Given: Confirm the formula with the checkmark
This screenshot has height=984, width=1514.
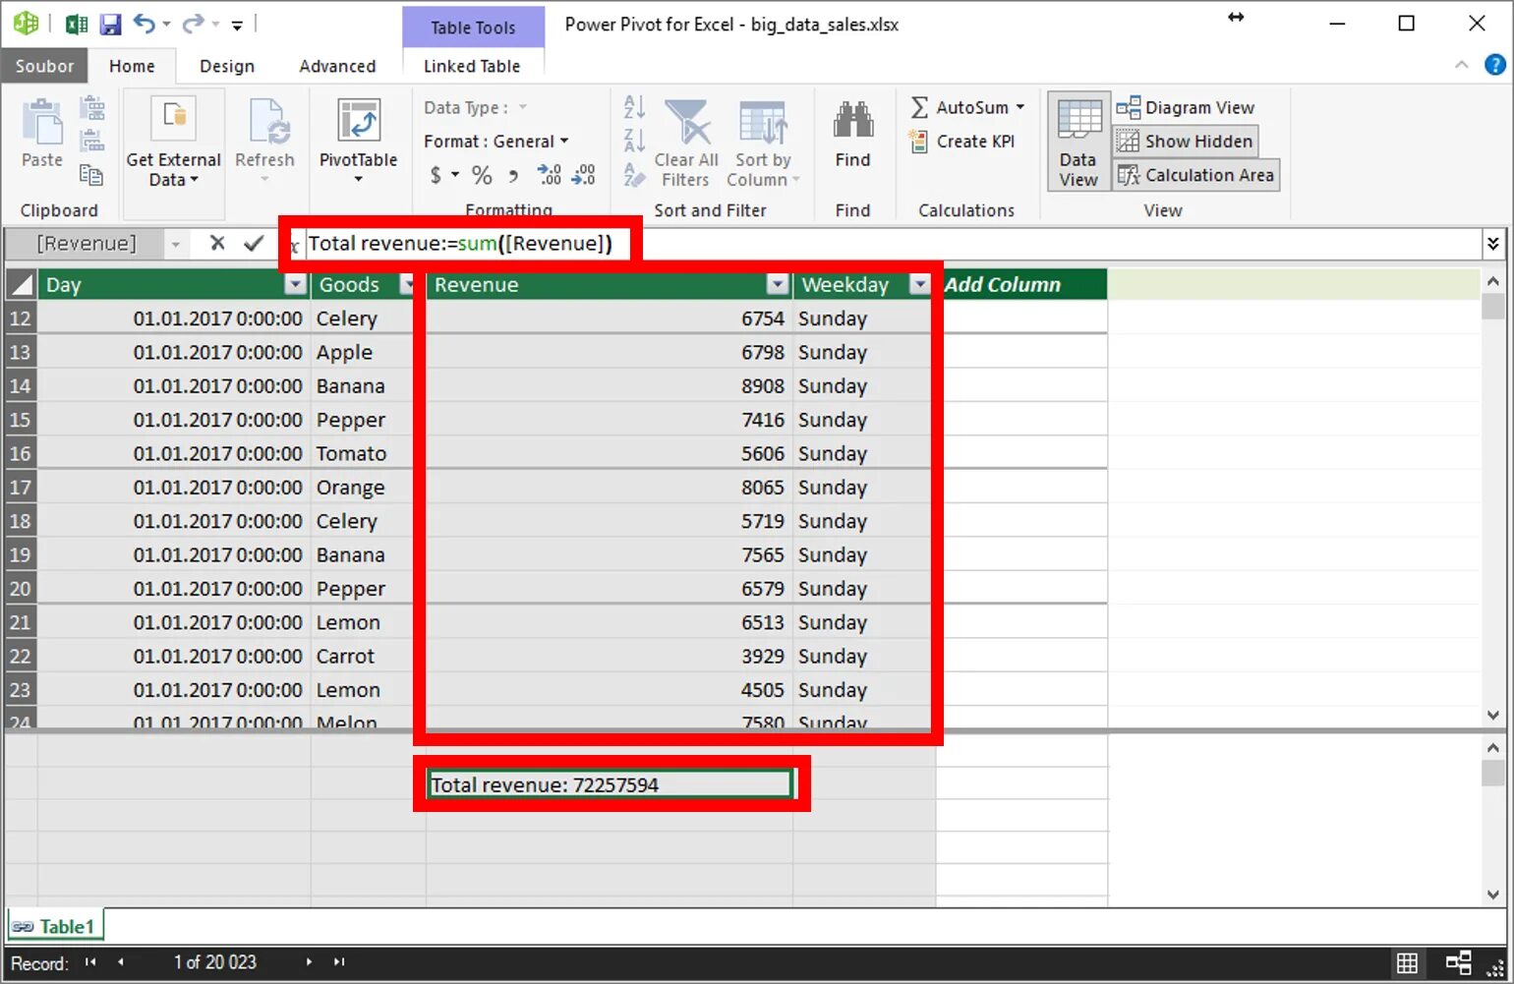Looking at the screenshot, I should tap(254, 243).
